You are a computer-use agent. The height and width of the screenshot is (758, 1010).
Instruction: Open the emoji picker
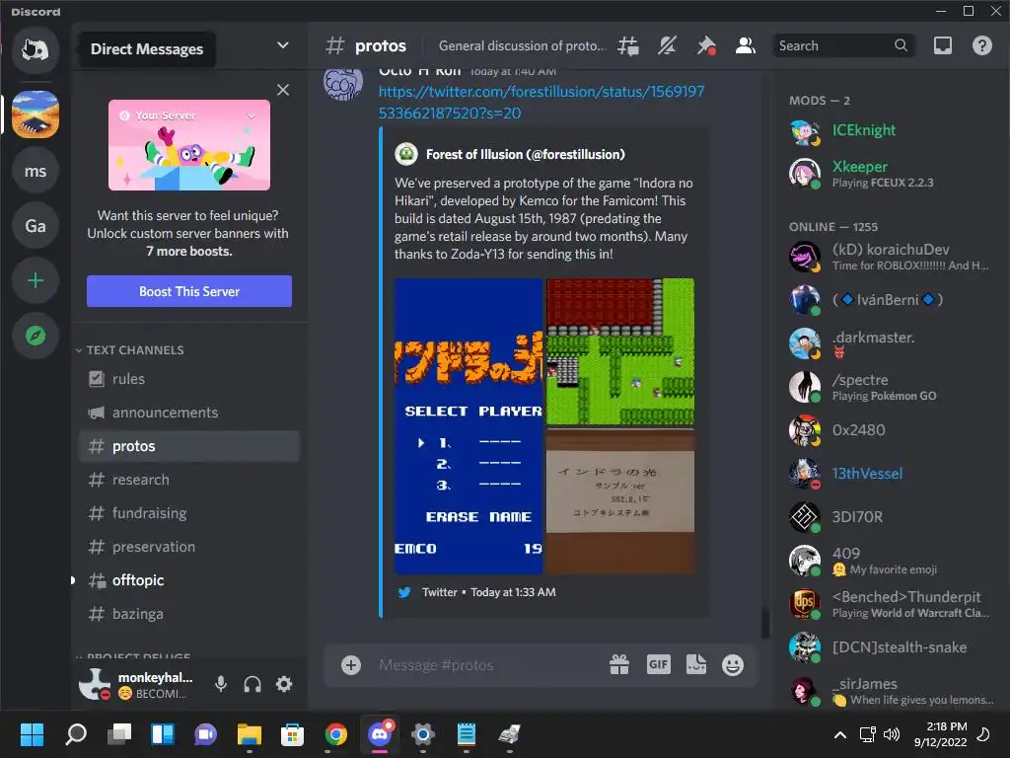pos(733,664)
